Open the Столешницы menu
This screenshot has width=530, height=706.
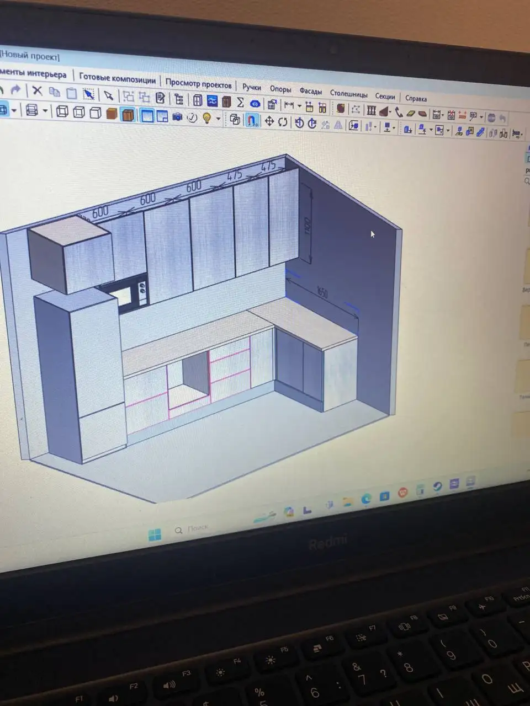tap(348, 94)
